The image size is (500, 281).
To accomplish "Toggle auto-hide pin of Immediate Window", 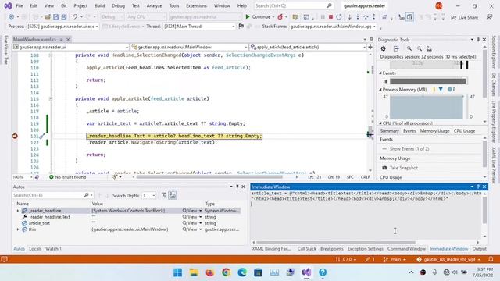I will click(478, 187).
